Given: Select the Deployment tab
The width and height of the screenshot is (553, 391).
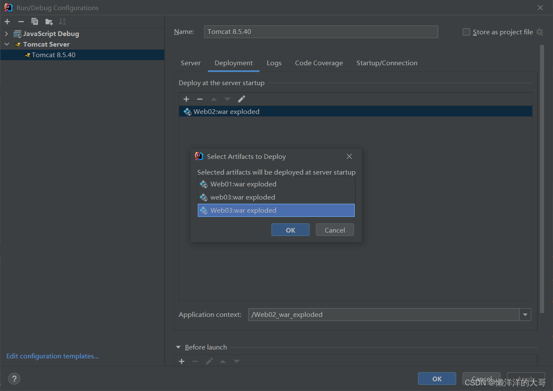Looking at the screenshot, I should point(234,63).
